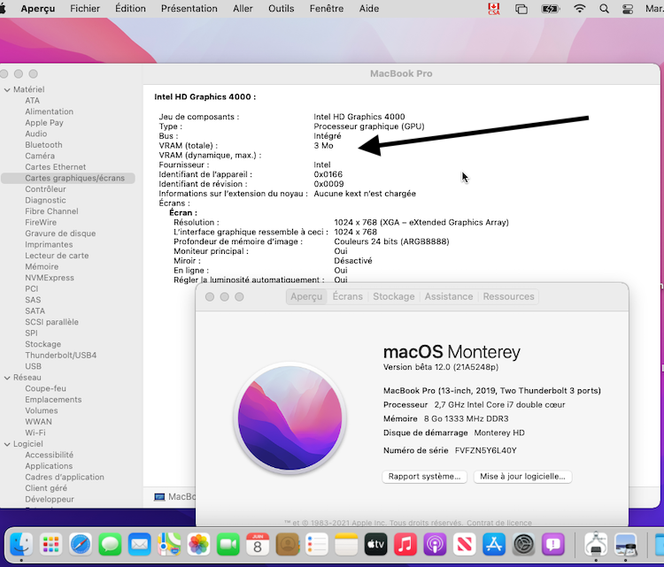This screenshot has width=664, height=567.
Task: Open Spotlight search in menu bar
Action: (605, 9)
